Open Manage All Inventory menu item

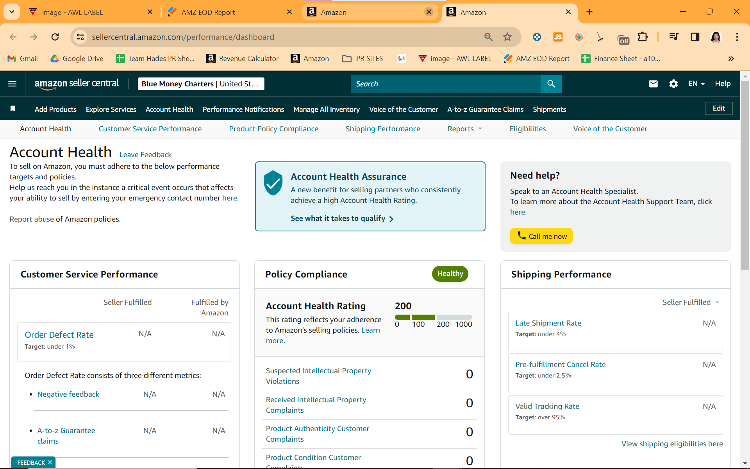click(326, 109)
